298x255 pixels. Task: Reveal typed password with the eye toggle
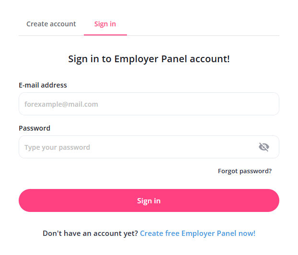264,147
